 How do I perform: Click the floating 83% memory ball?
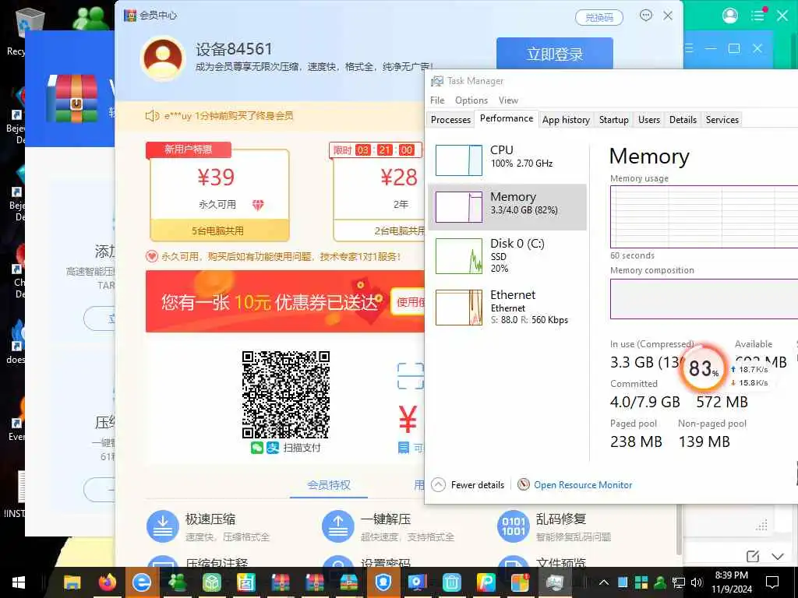[x=703, y=368]
